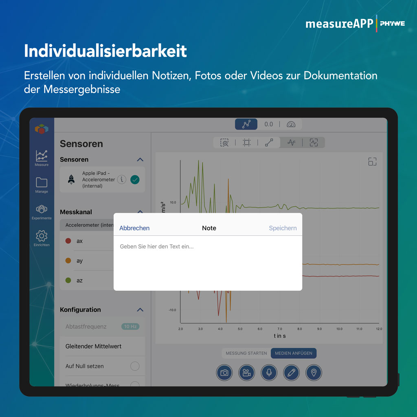Click the 't in s' axis label

coord(279,336)
